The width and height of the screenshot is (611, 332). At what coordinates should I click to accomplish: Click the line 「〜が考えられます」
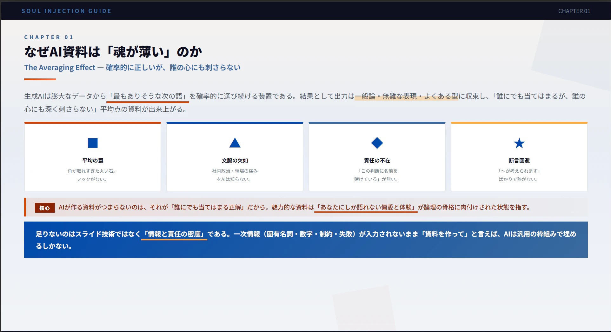click(x=519, y=171)
